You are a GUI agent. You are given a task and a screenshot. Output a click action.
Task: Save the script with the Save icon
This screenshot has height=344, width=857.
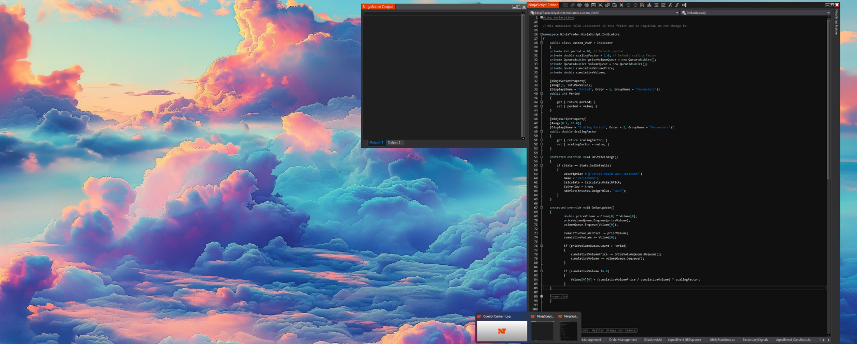tap(565, 5)
